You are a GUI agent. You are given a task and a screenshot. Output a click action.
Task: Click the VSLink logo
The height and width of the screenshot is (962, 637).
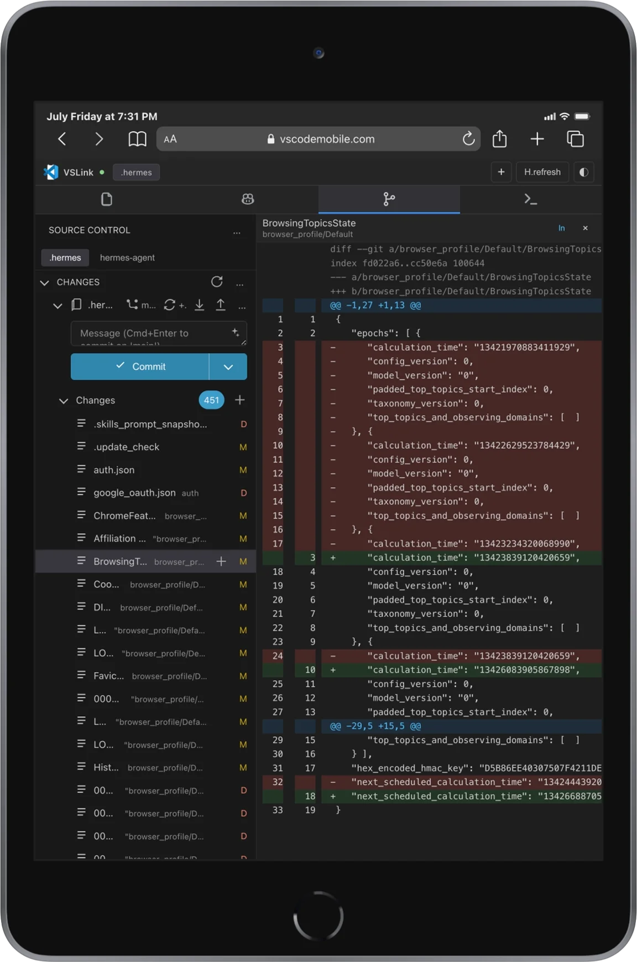51,172
